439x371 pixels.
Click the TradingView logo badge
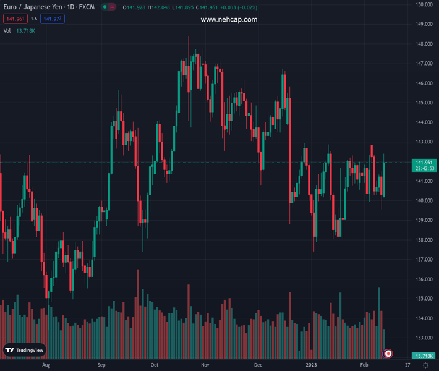coord(25,350)
